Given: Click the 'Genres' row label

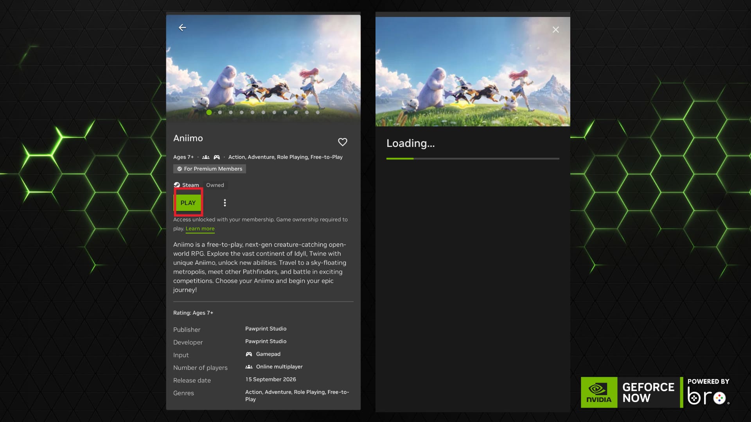Looking at the screenshot, I should pyautogui.click(x=183, y=393).
